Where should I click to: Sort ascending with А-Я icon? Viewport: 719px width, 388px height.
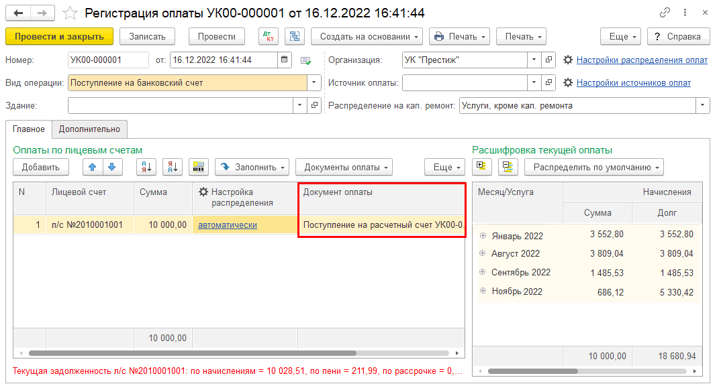pyautogui.click(x=146, y=167)
